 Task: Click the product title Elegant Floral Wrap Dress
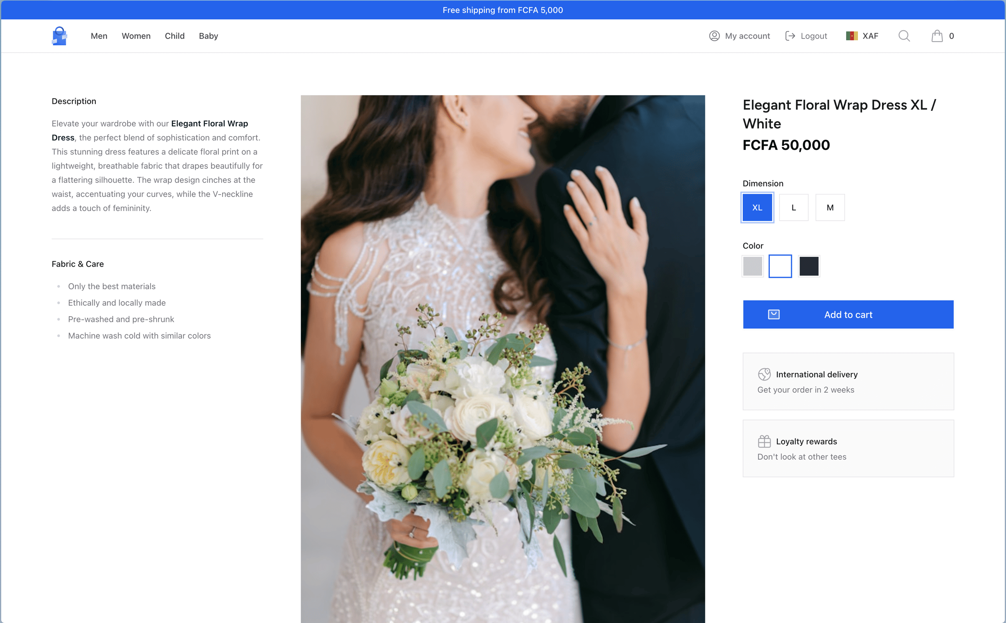coord(839,114)
